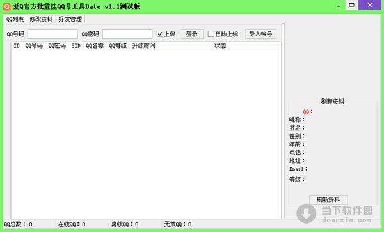Image resolution: width=384 pixels, height=232 pixels.
Task: Select the ID column header
Action: click(x=17, y=46)
